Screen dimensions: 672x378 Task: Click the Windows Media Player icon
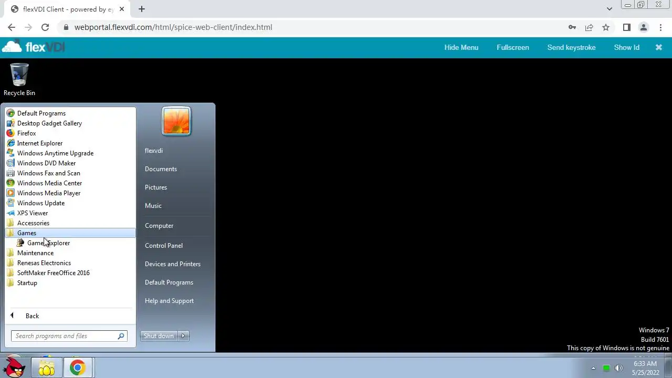pos(10,193)
